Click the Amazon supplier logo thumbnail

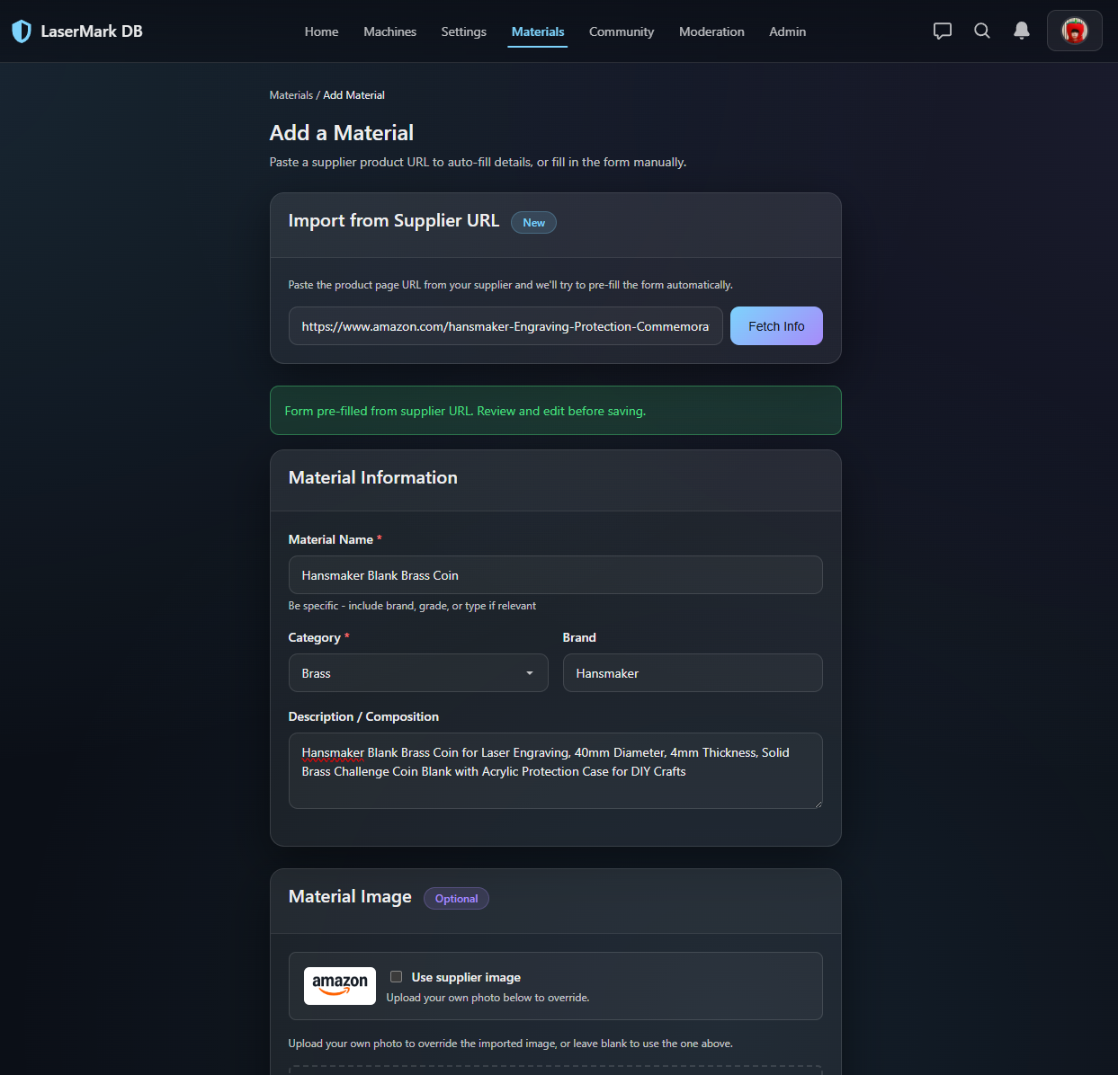[339, 985]
